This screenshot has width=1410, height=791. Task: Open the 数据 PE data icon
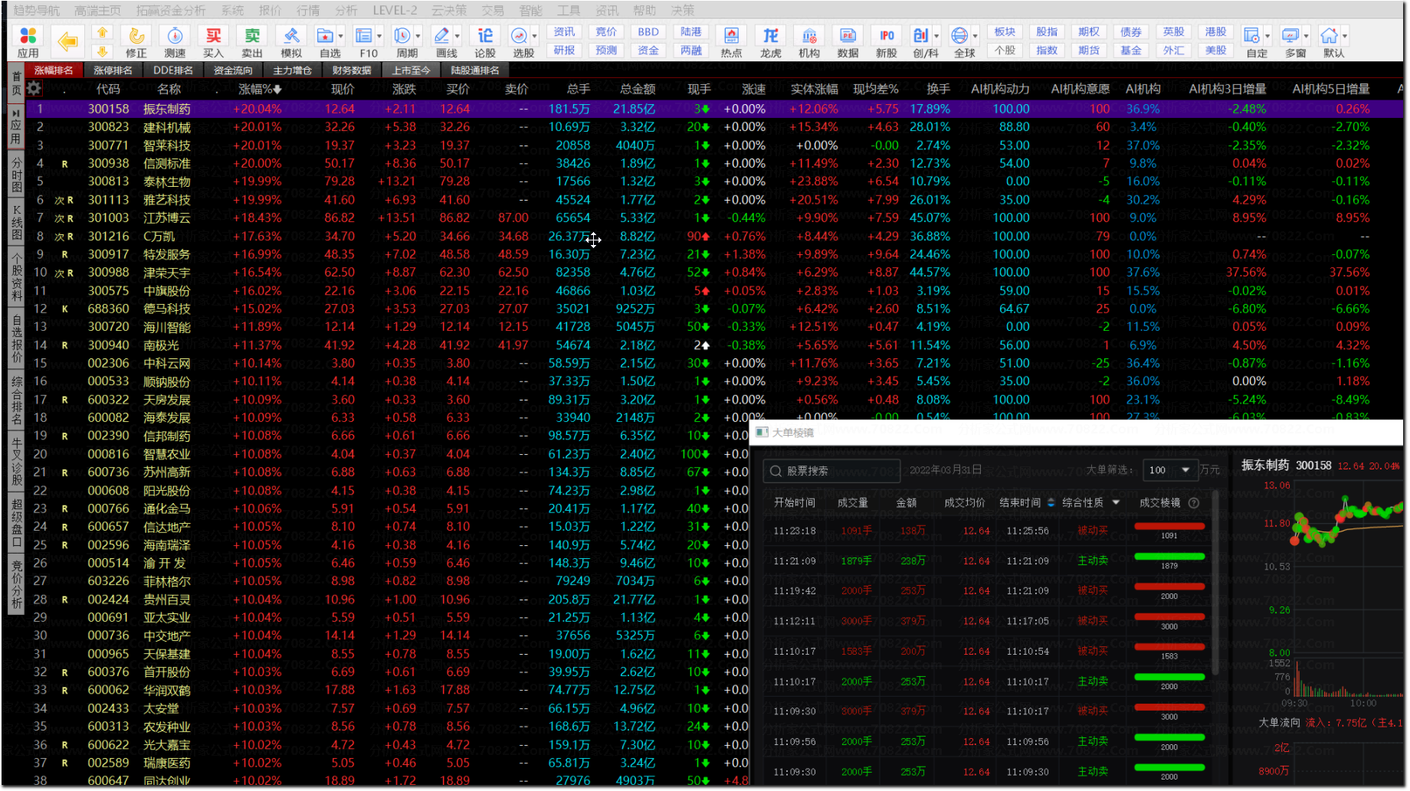(x=848, y=41)
